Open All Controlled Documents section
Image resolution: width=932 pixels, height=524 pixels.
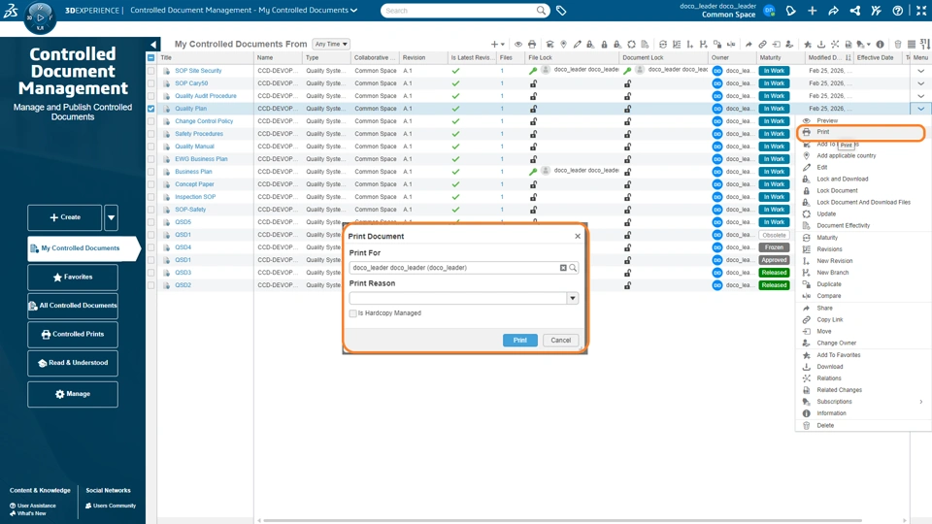(73, 306)
